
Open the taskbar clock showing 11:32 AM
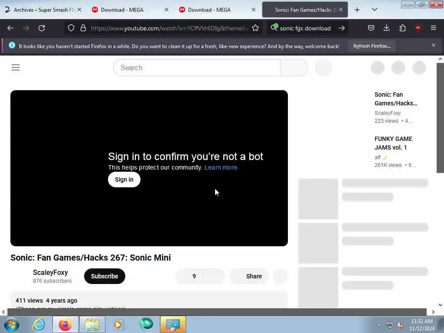click(x=422, y=325)
